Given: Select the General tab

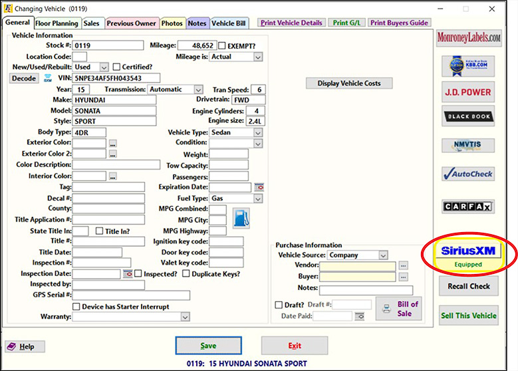Looking at the screenshot, I should (17, 23).
